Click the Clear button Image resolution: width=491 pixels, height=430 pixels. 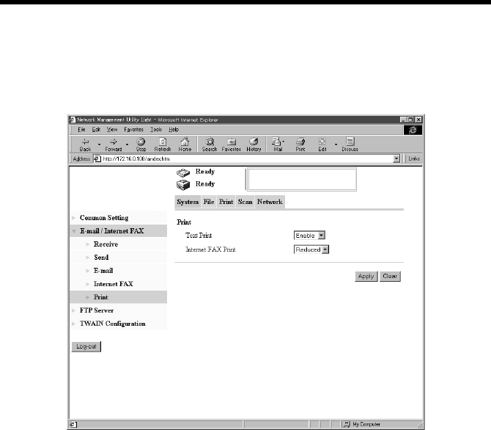390,277
